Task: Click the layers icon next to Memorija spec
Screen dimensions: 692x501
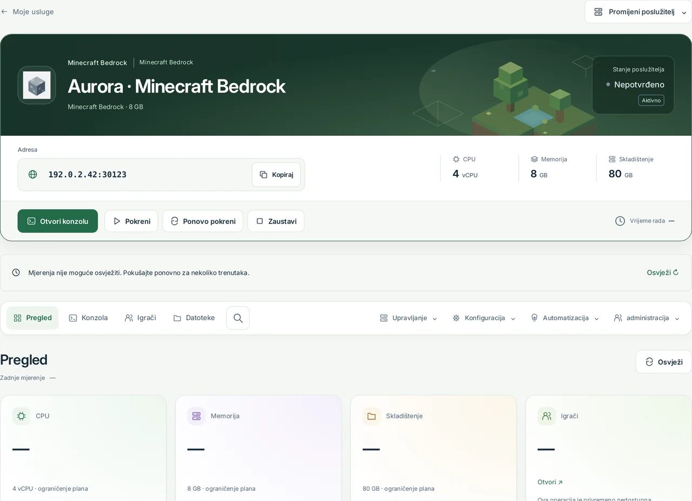Action: click(534, 159)
